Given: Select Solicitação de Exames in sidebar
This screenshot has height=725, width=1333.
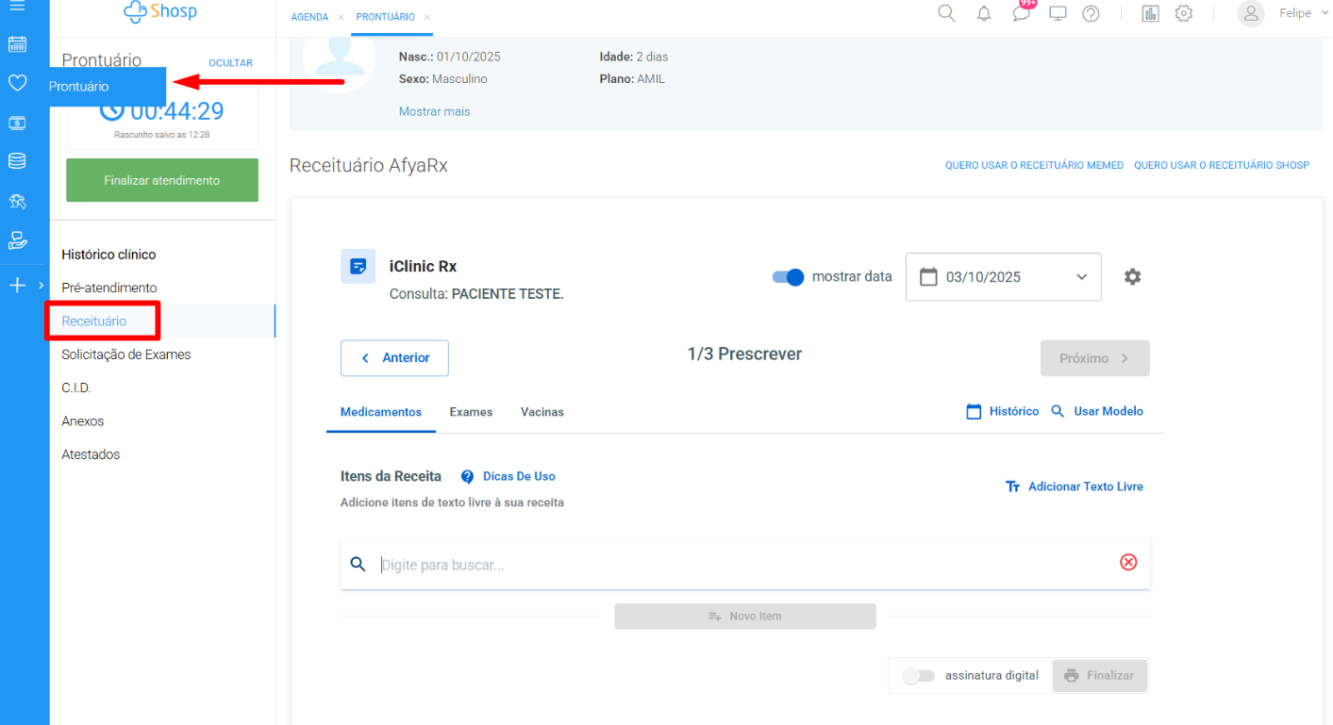Looking at the screenshot, I should click(x=126, y=354).
